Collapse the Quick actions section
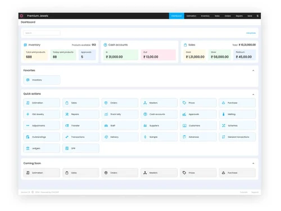281x211 pixels. pos(253,94)
